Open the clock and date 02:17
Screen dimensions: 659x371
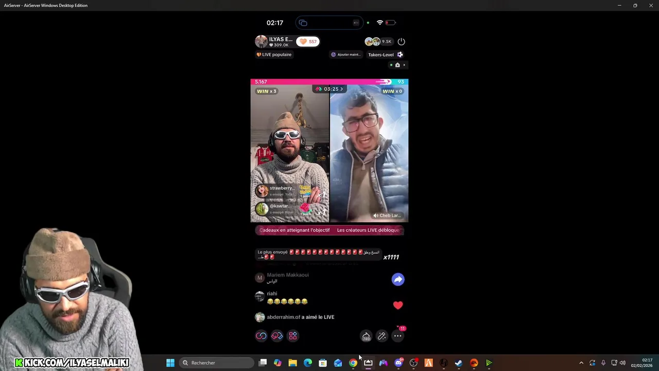pos(641,363)
